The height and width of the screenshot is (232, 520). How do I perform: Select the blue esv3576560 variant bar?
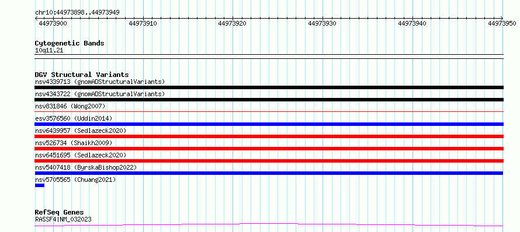[269, 124]
